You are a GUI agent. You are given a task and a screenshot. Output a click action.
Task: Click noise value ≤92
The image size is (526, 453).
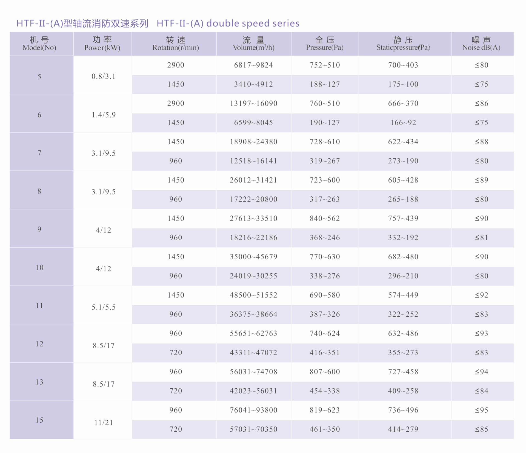[x=482, y=295]
